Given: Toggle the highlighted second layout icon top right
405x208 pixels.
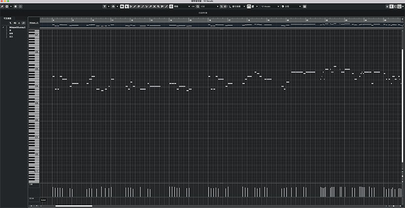Looking at the screenshot, I should pos(391,7).
